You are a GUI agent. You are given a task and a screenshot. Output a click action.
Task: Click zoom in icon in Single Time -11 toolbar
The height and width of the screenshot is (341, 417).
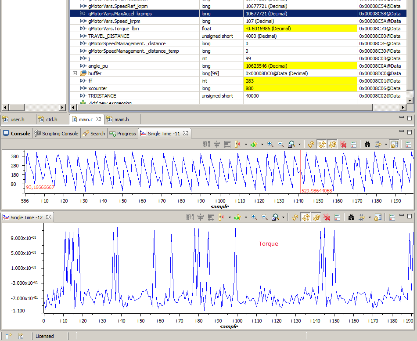tap(270, 144)
